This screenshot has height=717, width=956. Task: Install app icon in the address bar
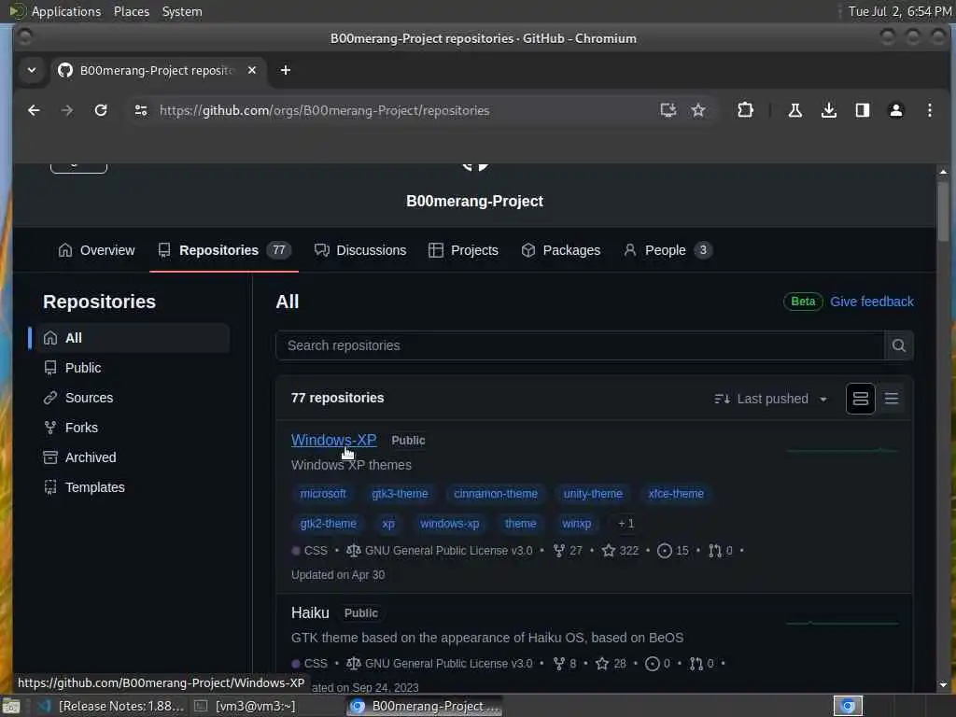668,110
